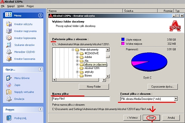Screen dimensions: 185x123
Task: Expand the Ala folder node
Action: coord(77,61)
